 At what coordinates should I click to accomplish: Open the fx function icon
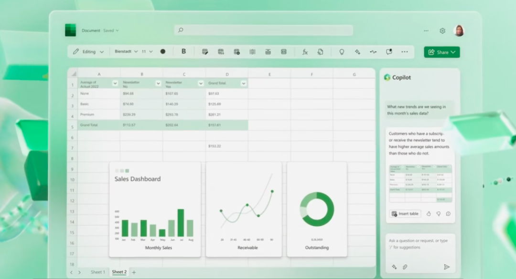pos(305,52)
